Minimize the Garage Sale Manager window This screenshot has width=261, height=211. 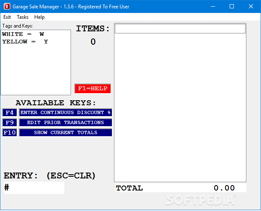click(213, 7)
